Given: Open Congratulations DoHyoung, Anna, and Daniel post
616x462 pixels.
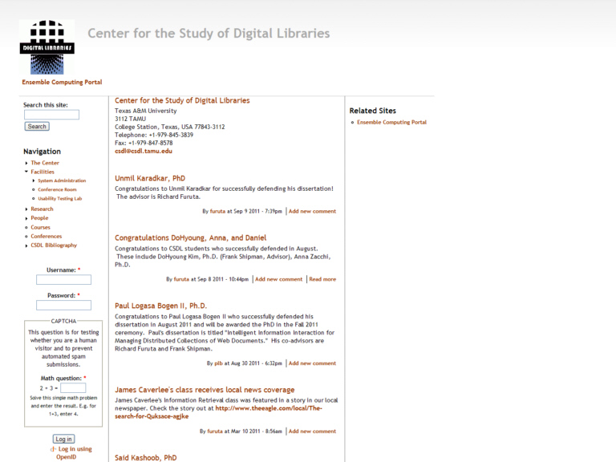Looking at the screenshot, I should 191,238.
